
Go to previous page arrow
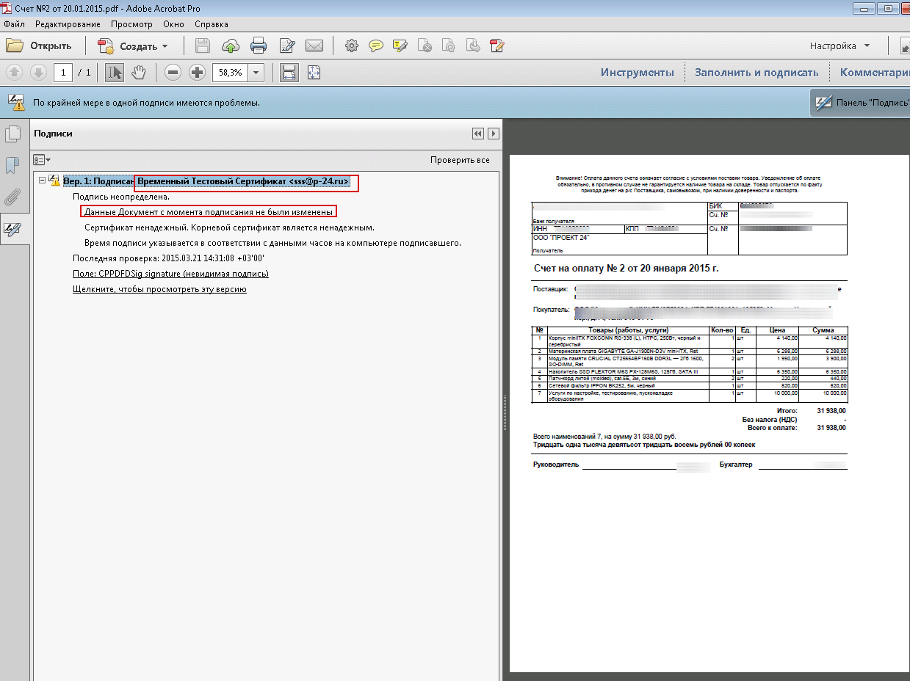pyautogui.click(x=15, y=72)
